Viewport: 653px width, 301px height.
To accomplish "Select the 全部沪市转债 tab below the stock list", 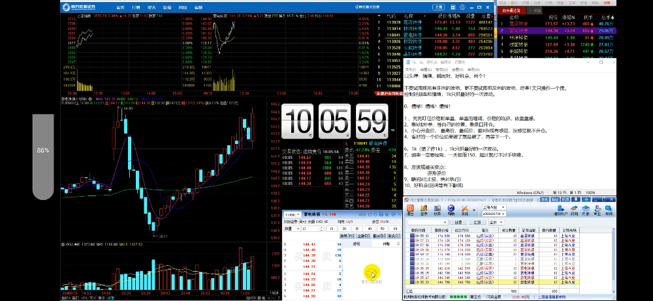I will tap(388, 94).
